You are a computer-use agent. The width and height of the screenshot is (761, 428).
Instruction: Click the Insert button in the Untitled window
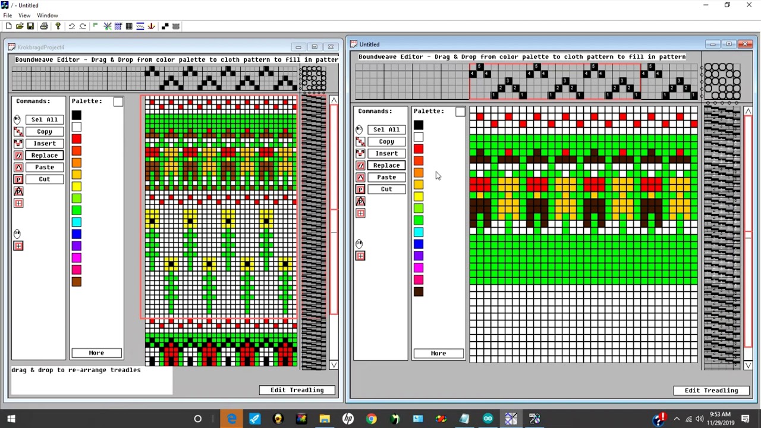tap(386, 153)
